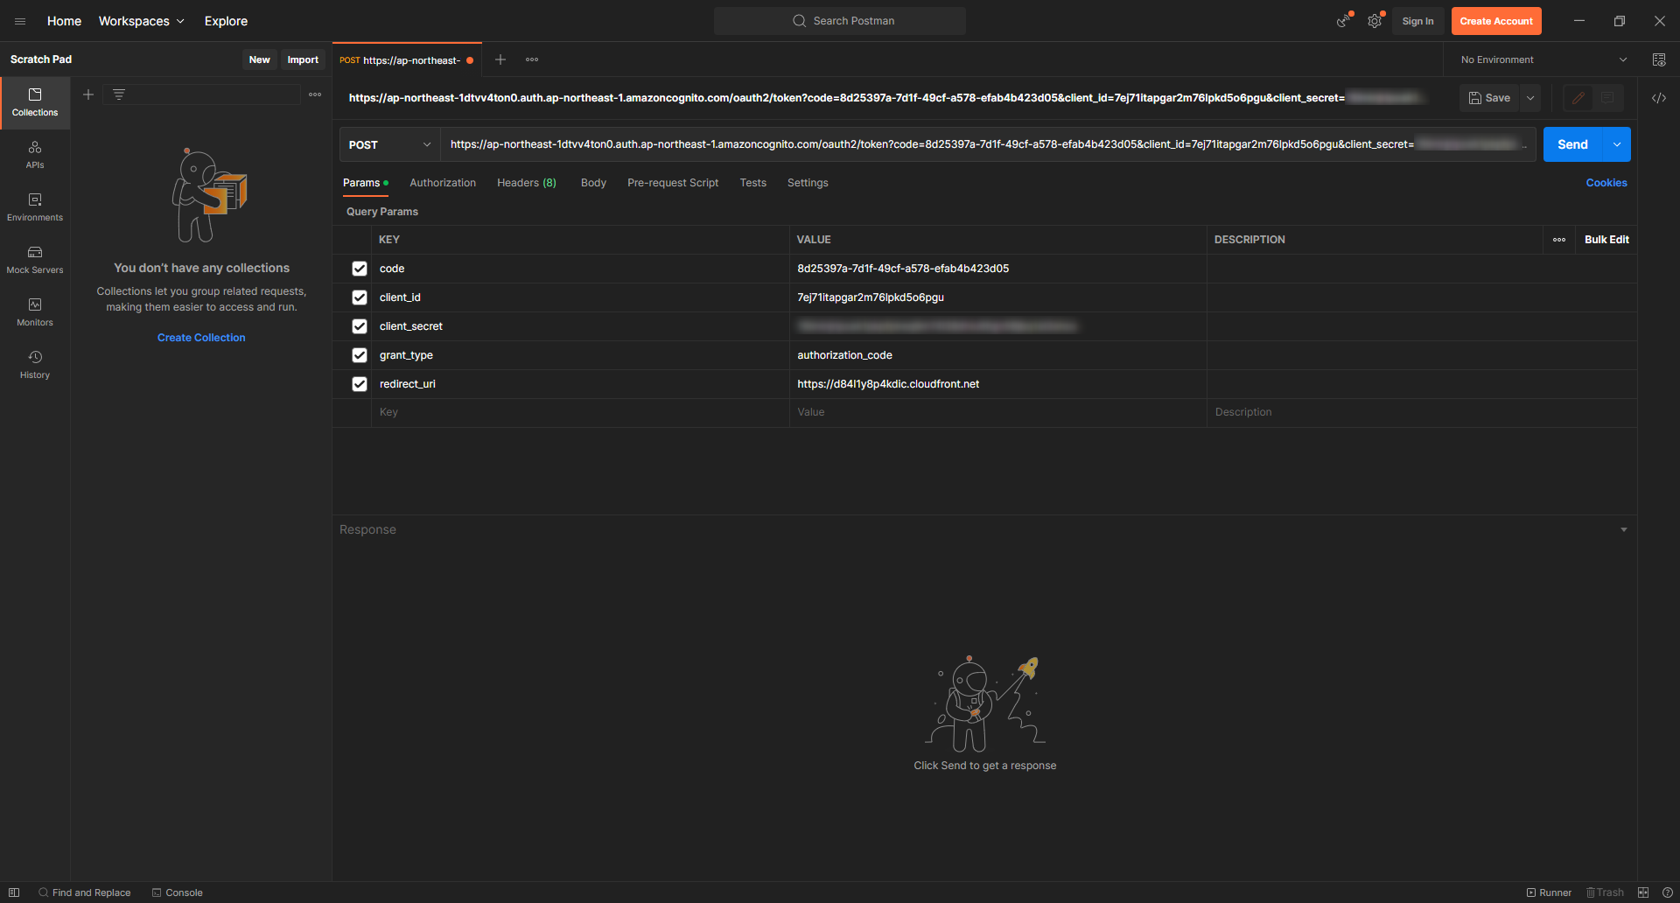Open APIs in the sidebar
Image resolution: width=1680 pixels, height=903 pixels.
(35, 155)
